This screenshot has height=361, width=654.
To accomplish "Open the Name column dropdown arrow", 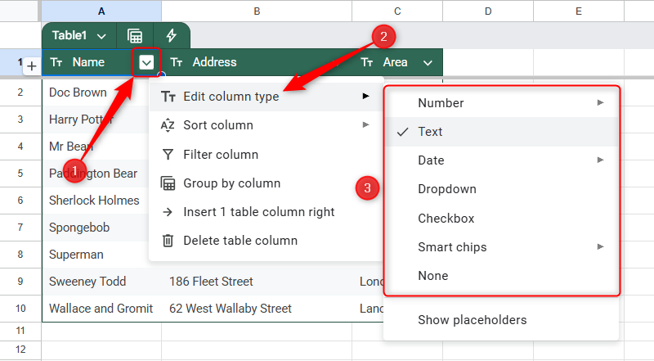I will pyautogui.click(x=146, y=62).
